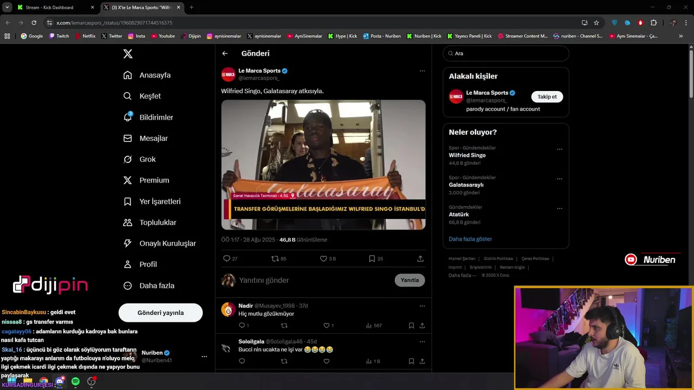Viewport: 694px width, 390px height.
Task: Open Galatasaraylı trend
Action: (466, 185)
